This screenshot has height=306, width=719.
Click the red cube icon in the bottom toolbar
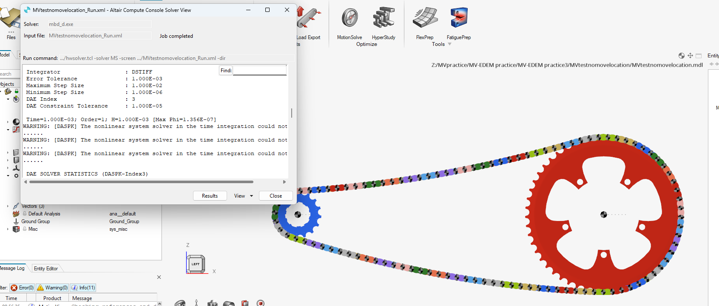[x=245, y=303]
